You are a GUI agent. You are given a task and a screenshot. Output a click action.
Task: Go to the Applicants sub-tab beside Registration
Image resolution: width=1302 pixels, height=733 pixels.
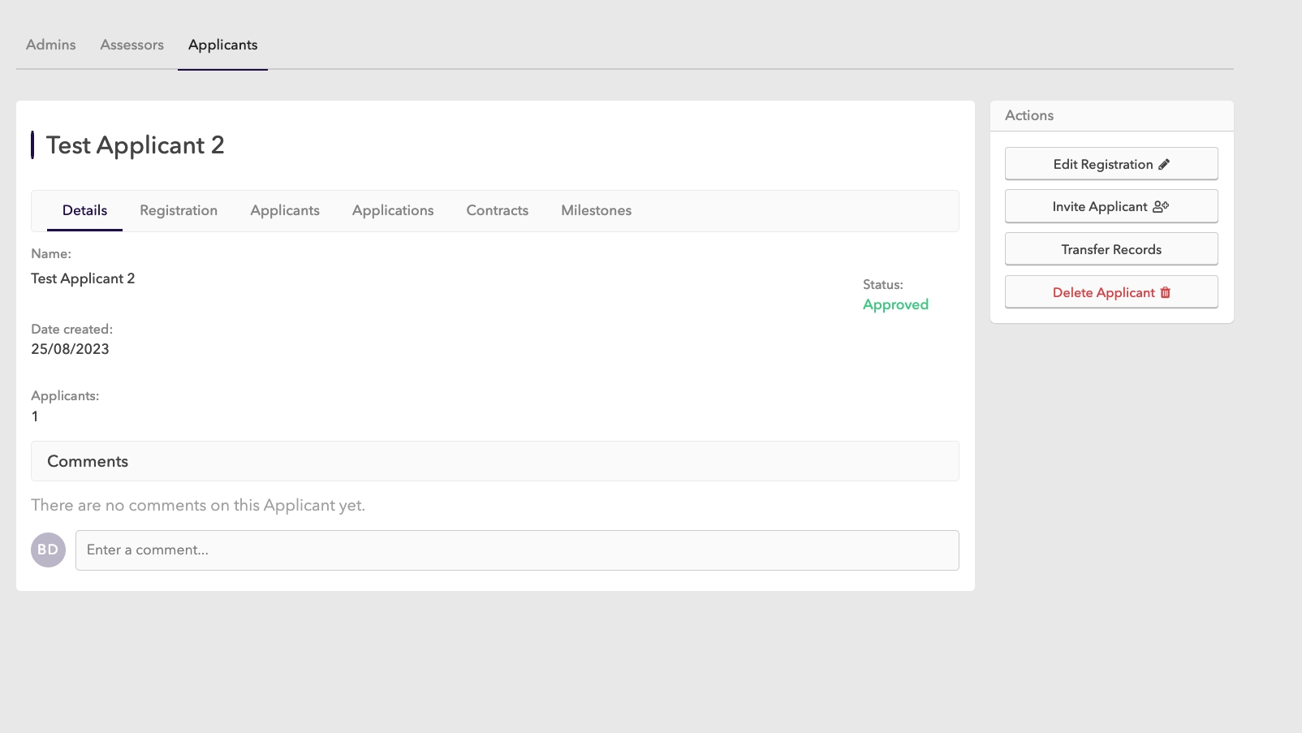285,210
